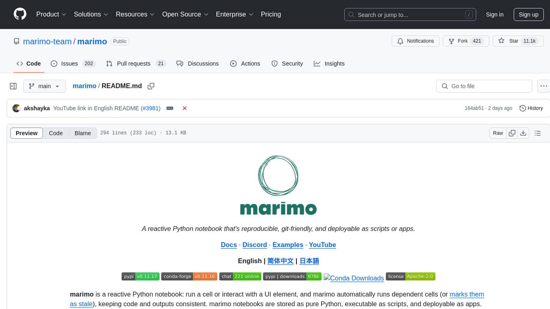
Task: Click the pypi downloads 978k badge
Action: 292,277
